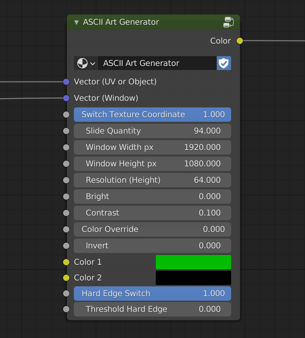Open the black Color 2 swatch
The width and height of the screenshot is (305, 338).
click(x=193, y=278)
